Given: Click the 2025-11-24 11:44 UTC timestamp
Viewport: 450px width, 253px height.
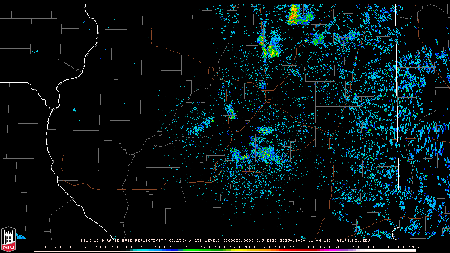Looking at the screenshot, I should 305,241.
